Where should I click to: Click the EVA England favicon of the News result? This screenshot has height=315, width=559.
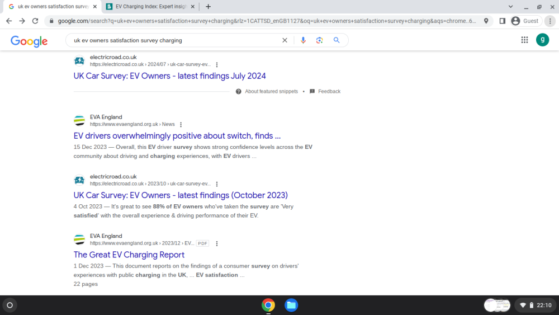click(x=79, y=121)
